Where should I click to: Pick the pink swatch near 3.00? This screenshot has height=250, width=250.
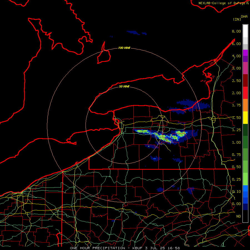coord(245,68)
